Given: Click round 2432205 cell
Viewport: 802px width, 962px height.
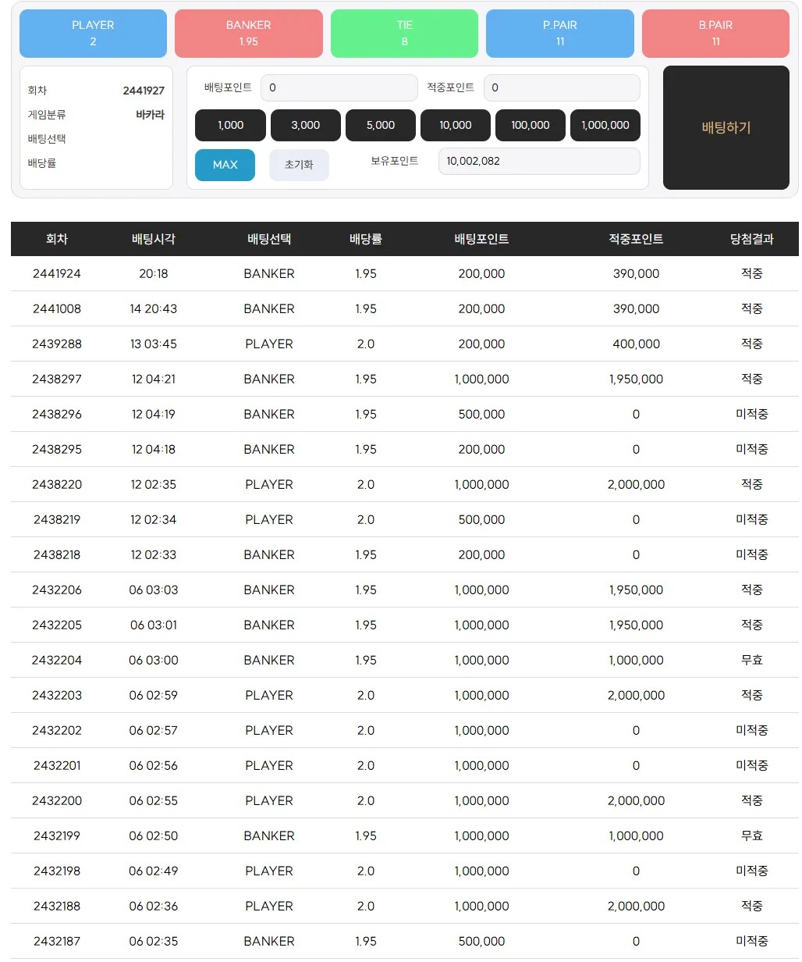Looking at the screenshot, I should coord(57,625).
